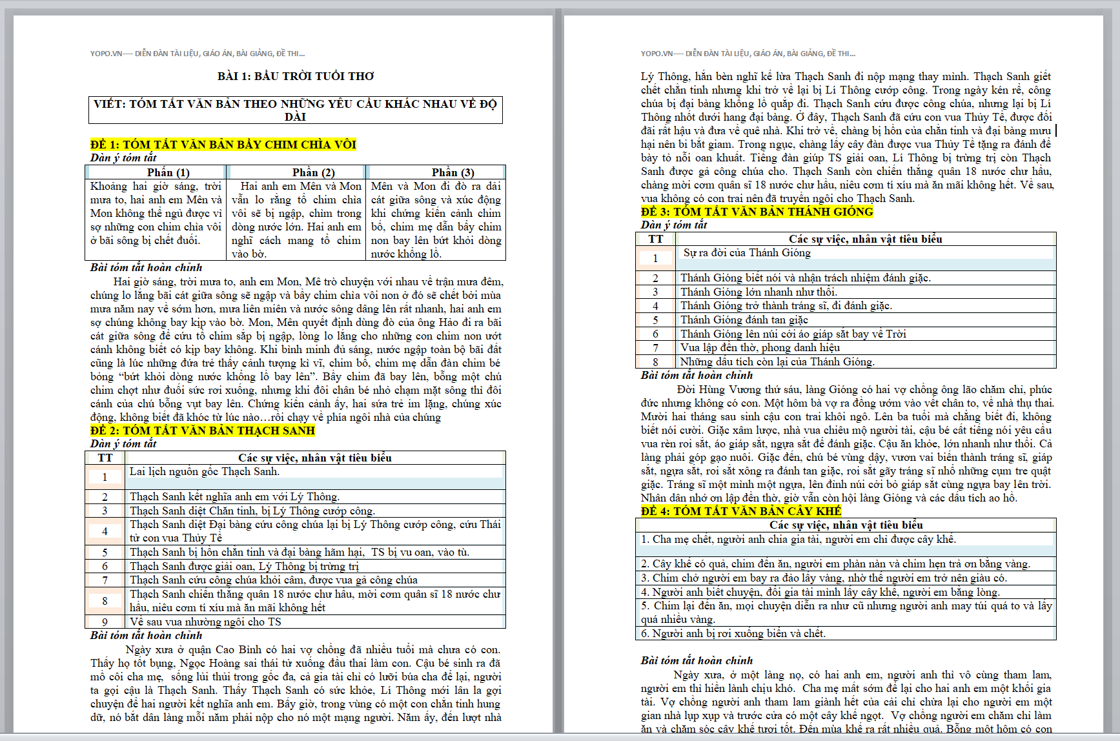
Task: Click row "1. Cha mẹ chết, người anh chia gia tài"
Action: coord(846,544)
